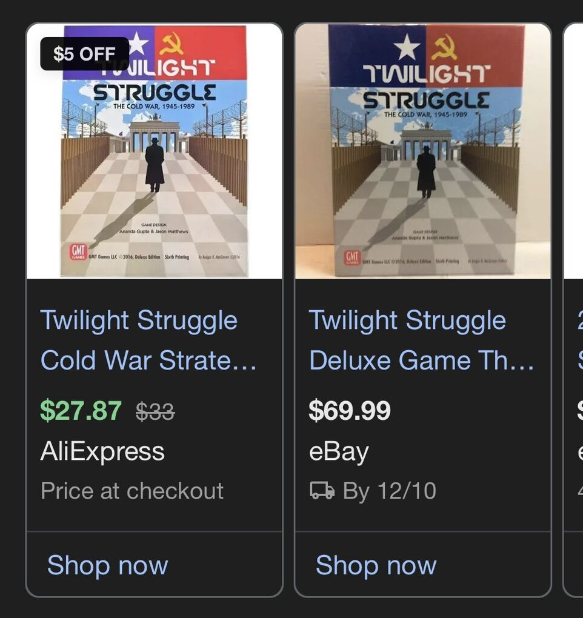Click the crossed-out $33 original price
Screen dimensions: 583x618
[155, 412]
